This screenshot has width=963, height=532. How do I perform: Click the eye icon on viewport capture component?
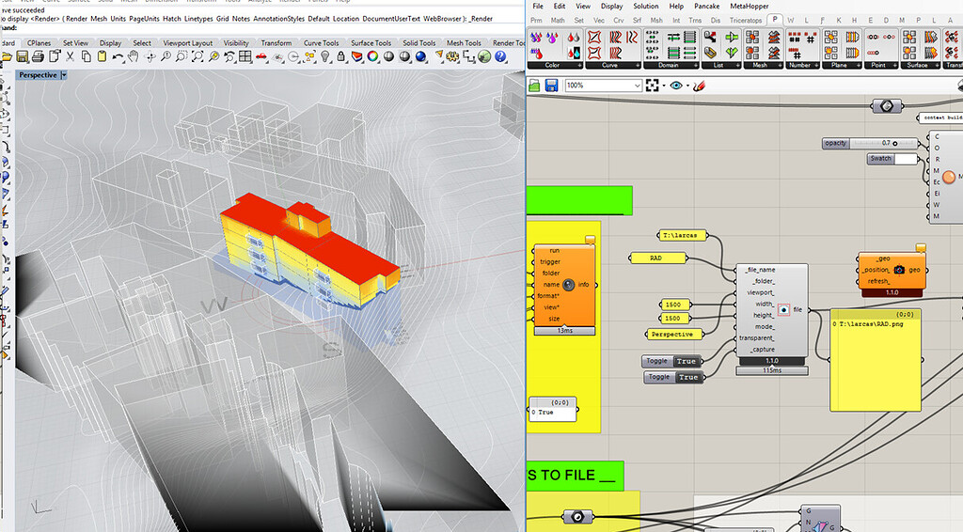click(x=783, y=309)
